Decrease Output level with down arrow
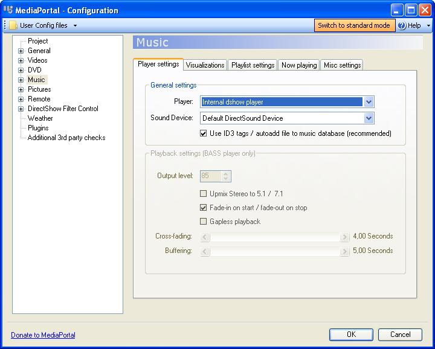This screenshot has width=435, height=349. [226, 179]
